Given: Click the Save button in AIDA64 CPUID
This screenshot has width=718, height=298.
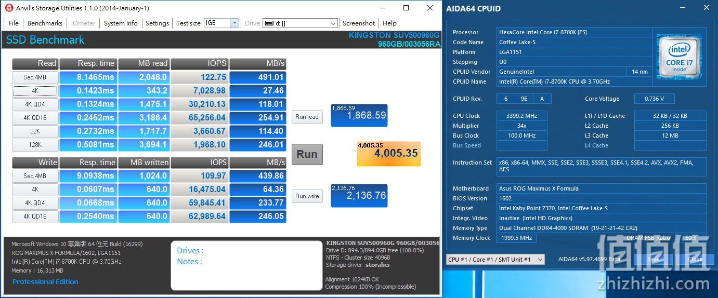Looking at the screenshot, I should pos(653,259).
